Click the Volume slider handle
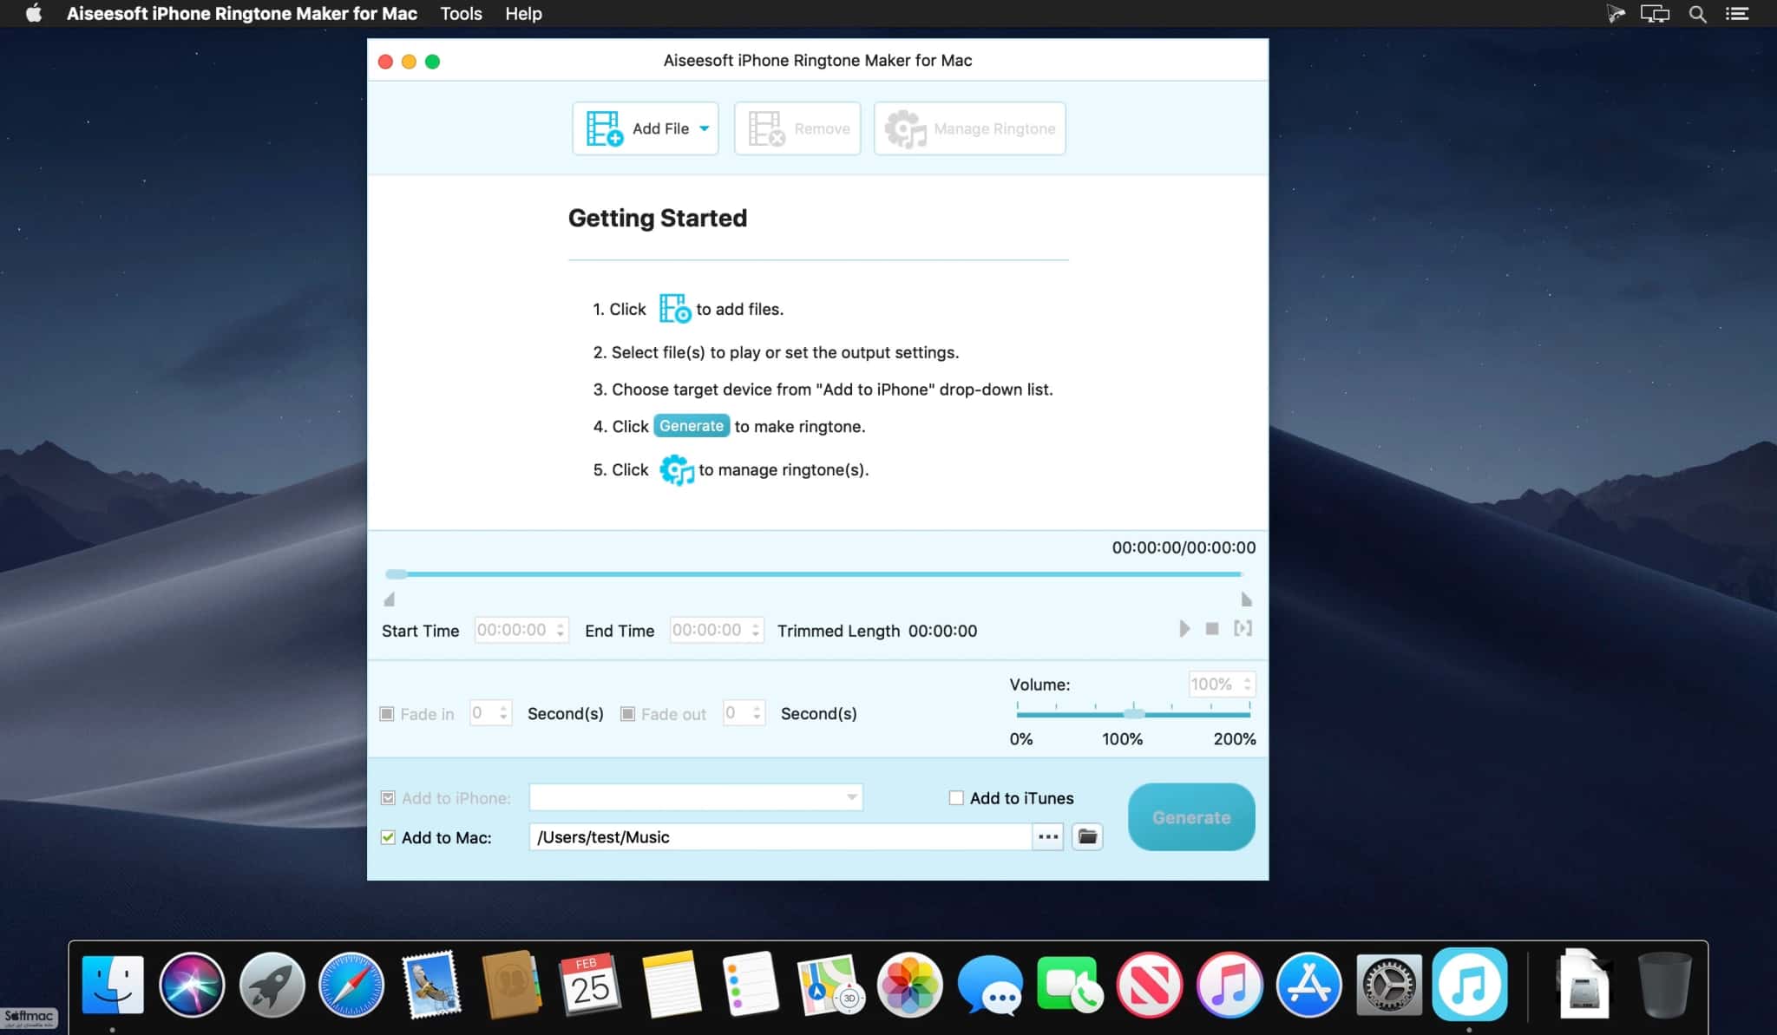This screenshot has width=1777, height=1035. (x=1133, y=713)
